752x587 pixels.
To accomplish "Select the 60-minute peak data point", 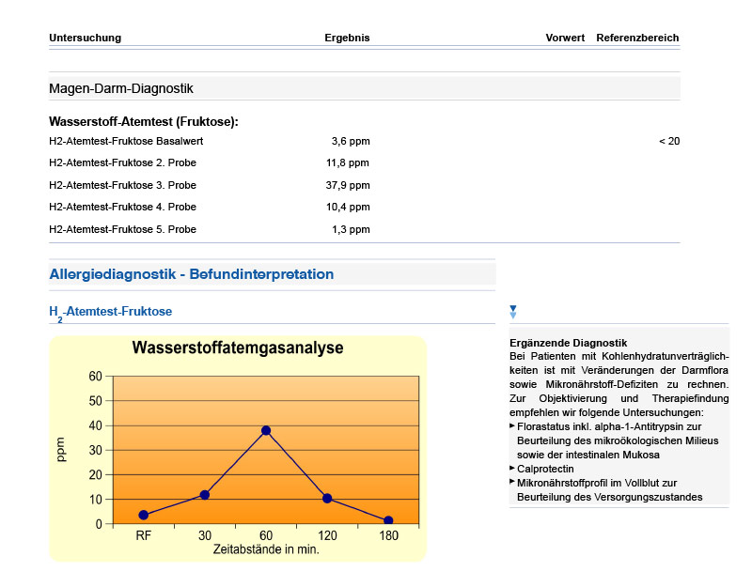I will pyautogui.click(x=266, y=430).
